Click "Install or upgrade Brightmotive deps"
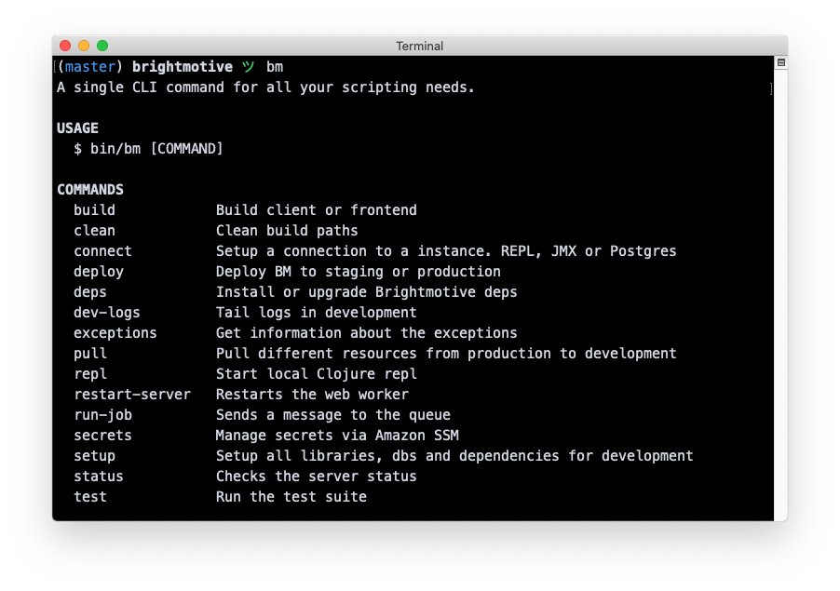 pos(366,291)
